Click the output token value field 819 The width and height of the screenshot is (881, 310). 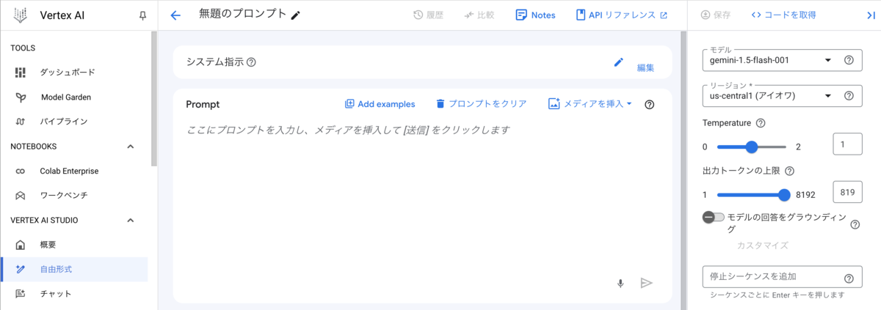coord(847,192)
